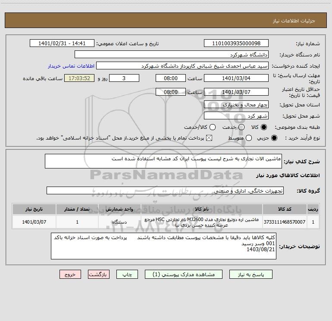Click the بازگشت back button

[x=99, y=274]
